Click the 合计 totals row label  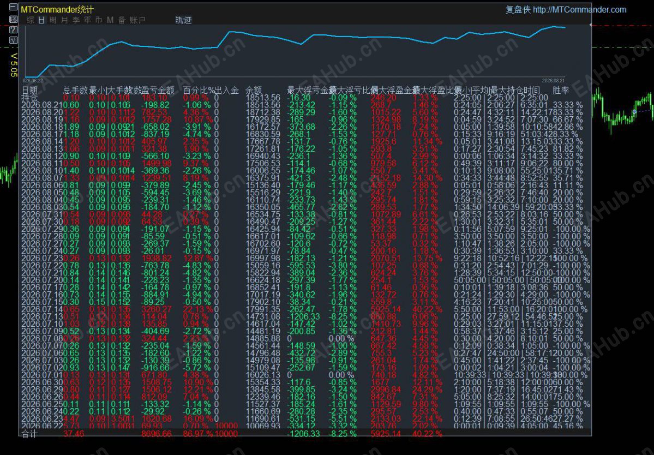[x=29, y=434]
